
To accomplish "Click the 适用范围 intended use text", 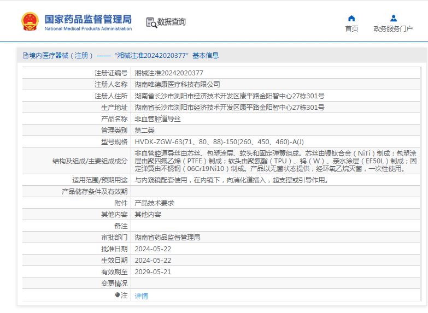I will point(232,180).
